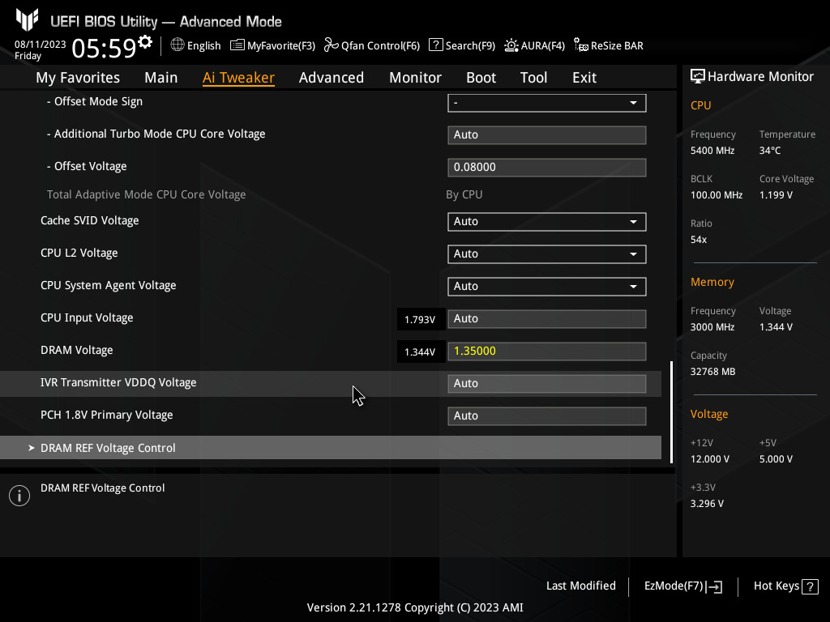This screenshot has height=622, width=830.
Task: Switch to Main tab
Action: [x=161, y=77]
